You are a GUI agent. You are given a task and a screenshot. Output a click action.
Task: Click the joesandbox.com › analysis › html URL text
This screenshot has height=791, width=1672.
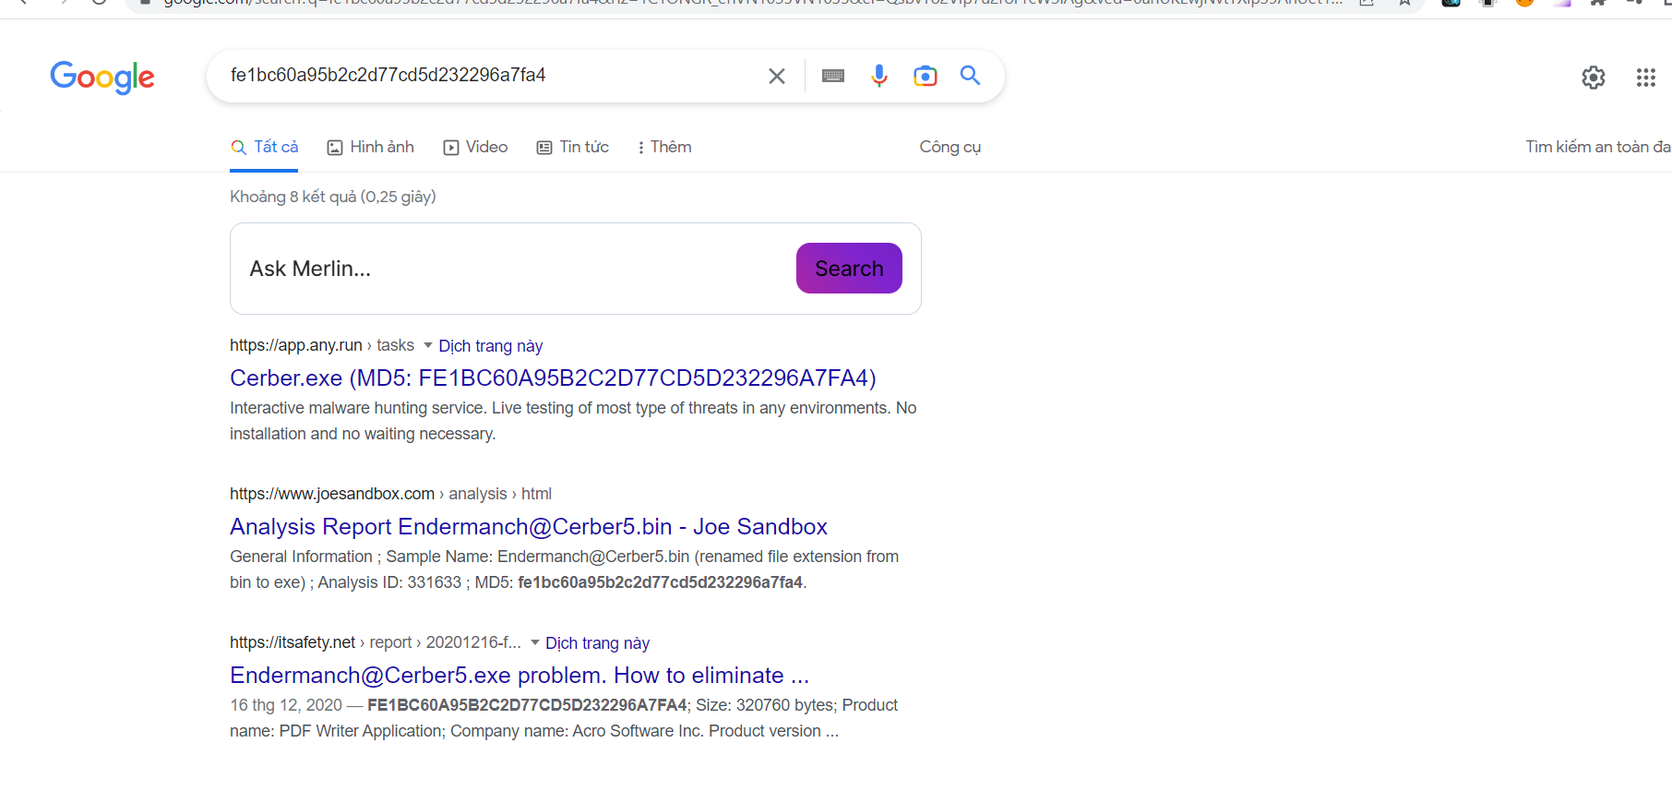[390, 494]
